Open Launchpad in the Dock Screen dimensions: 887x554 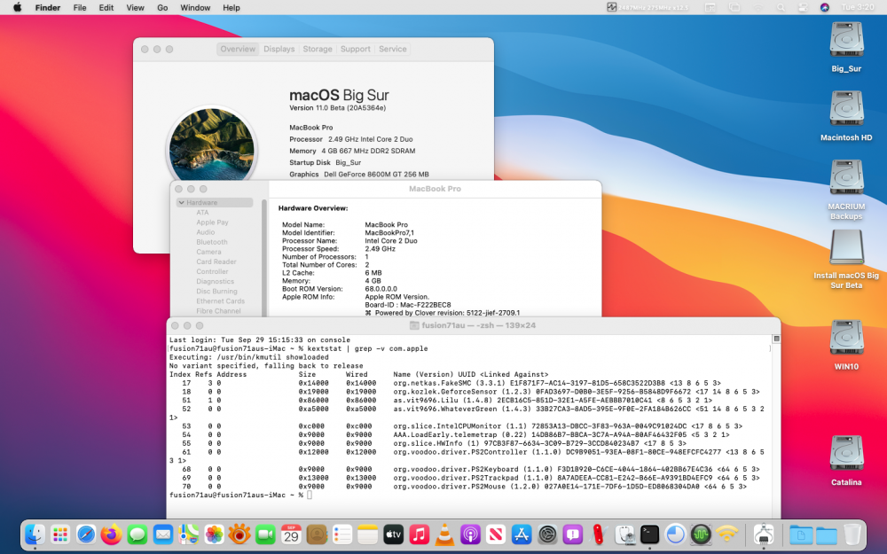tap(60, 534)
